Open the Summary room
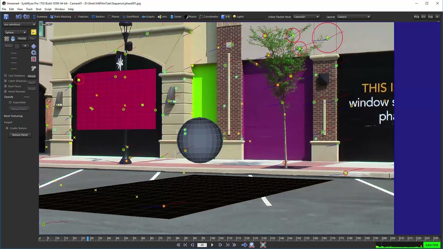The image size is (443, 249). pyautogui.click(x=40, y=17)
